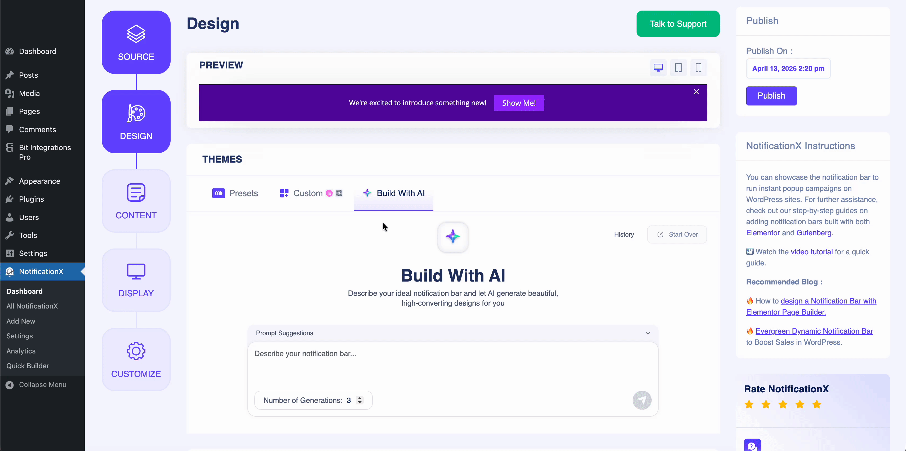The width and height of the screenshot is (906, 451).
Task: Select desktop preview icon
Action: [658, 67]
